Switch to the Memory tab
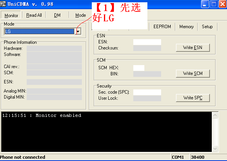Screen dimensions: 227x161 (x=186, y=27)
